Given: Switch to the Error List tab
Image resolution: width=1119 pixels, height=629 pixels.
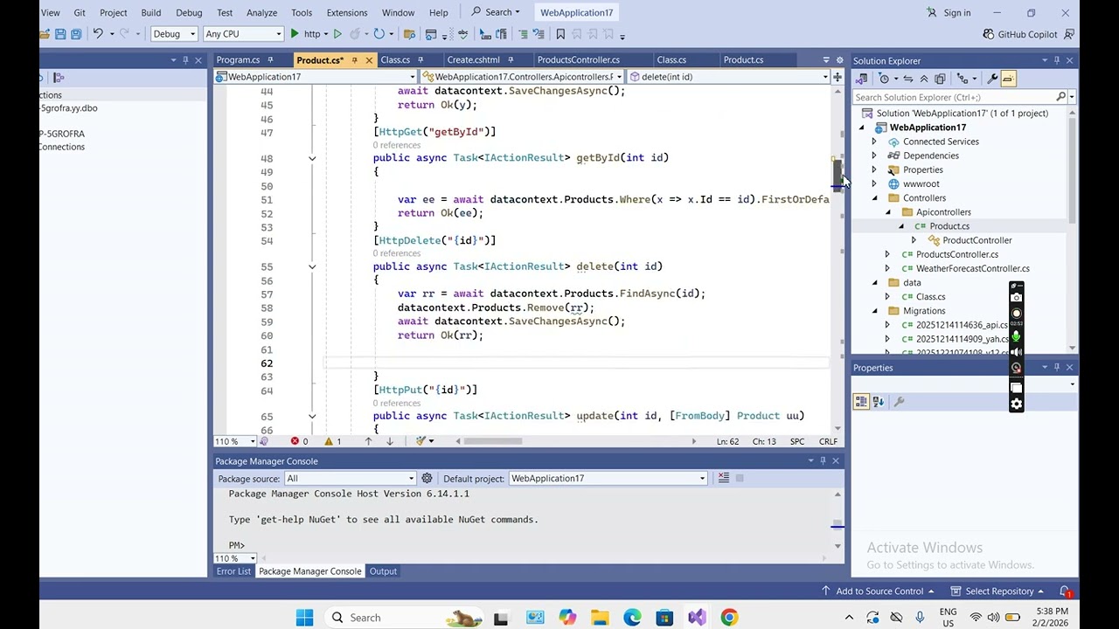Looking at the screenshot, I should 233,571.
